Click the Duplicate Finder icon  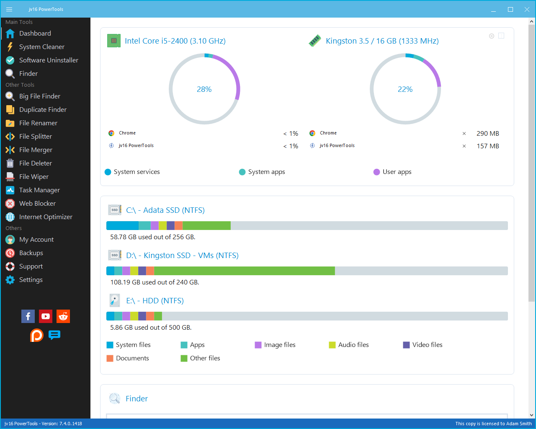[10, 110]
